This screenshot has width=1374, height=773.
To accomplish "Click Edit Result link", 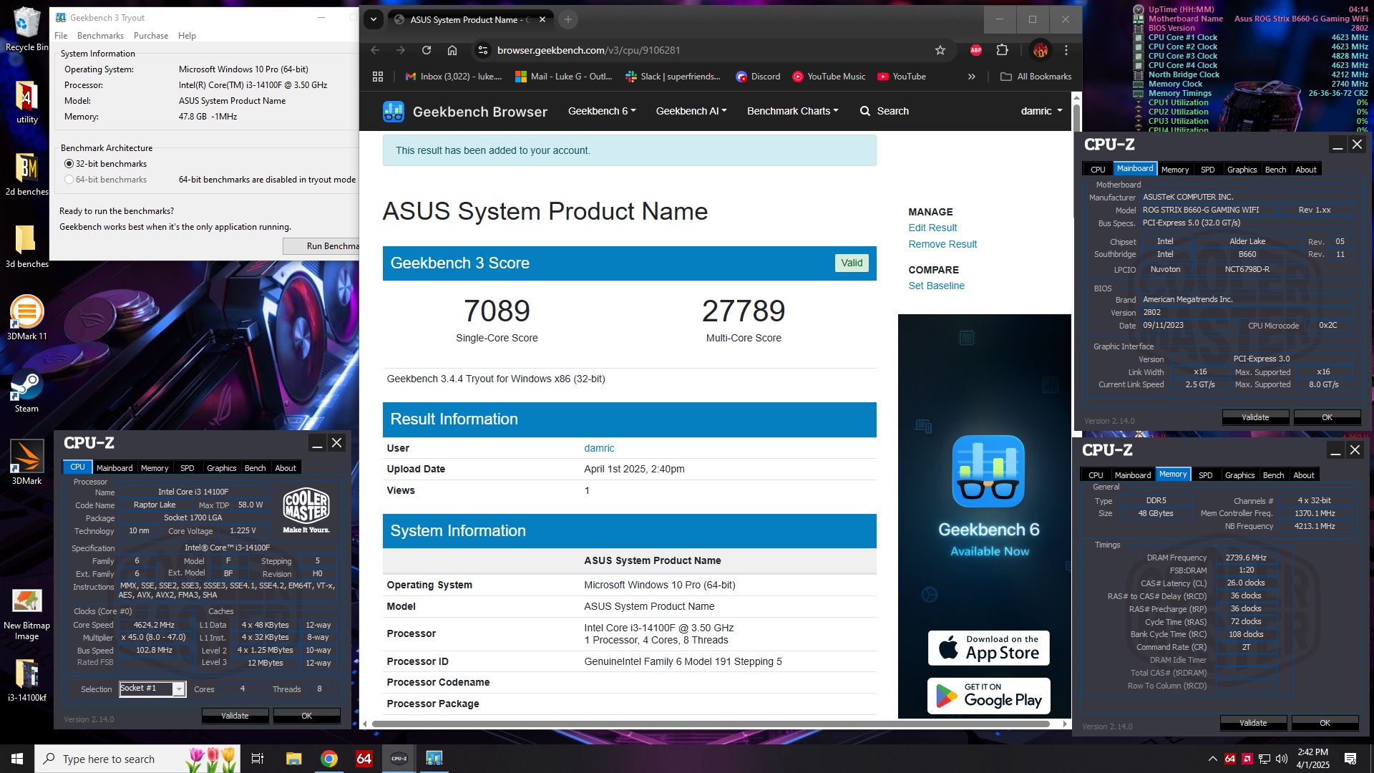I will 932,228.
